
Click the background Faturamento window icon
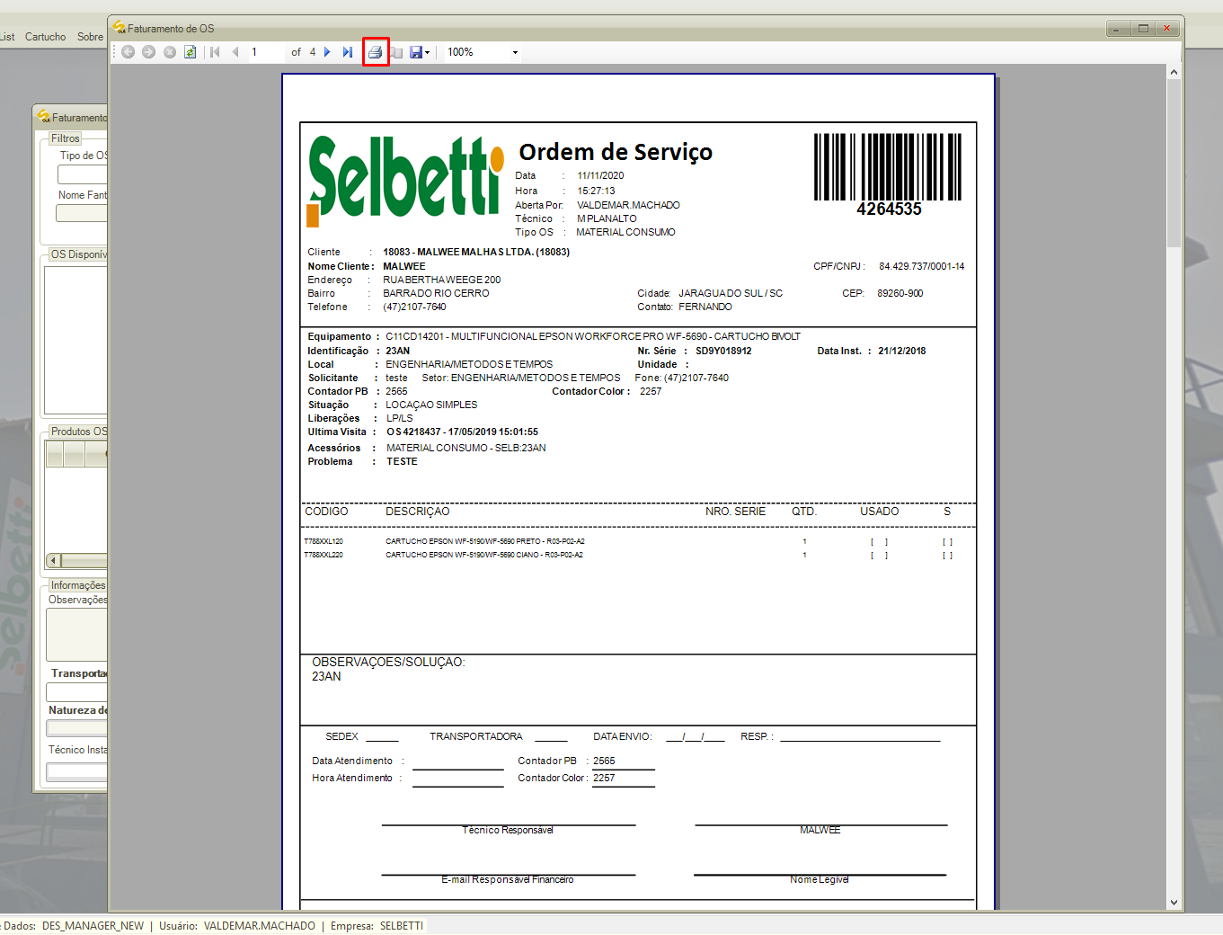(43, 117)
